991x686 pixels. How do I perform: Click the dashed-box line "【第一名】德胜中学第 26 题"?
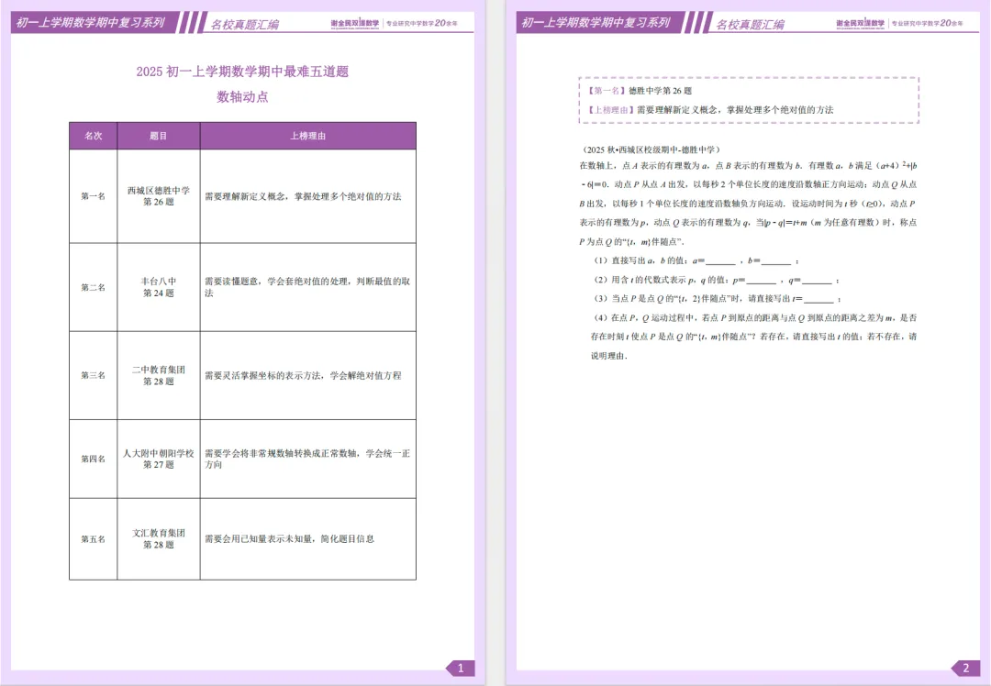[x=640, y=91]
